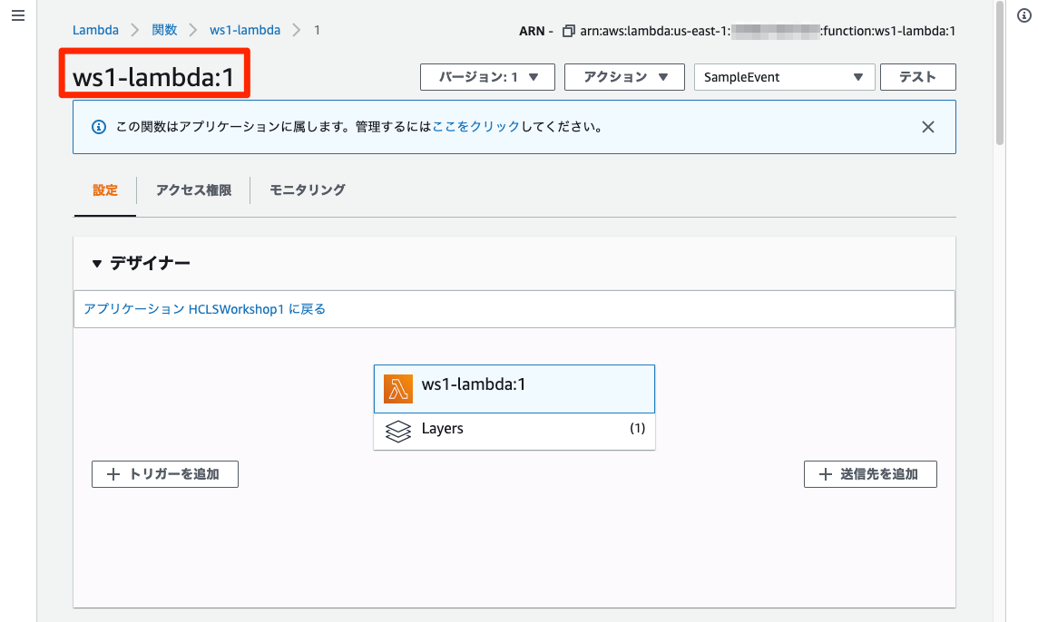Click the ARN text of the function

768,31
